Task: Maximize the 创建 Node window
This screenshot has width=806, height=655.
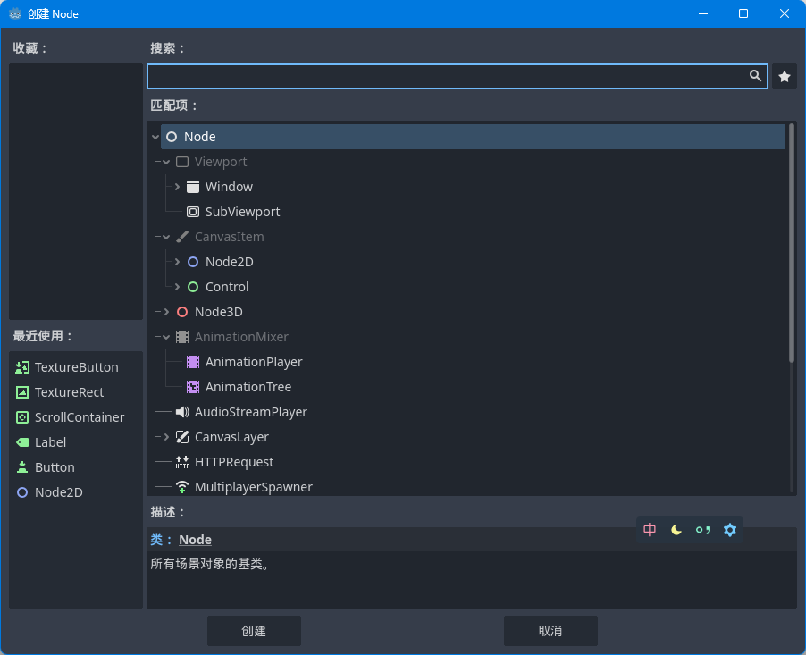Action: coord(743,14)
